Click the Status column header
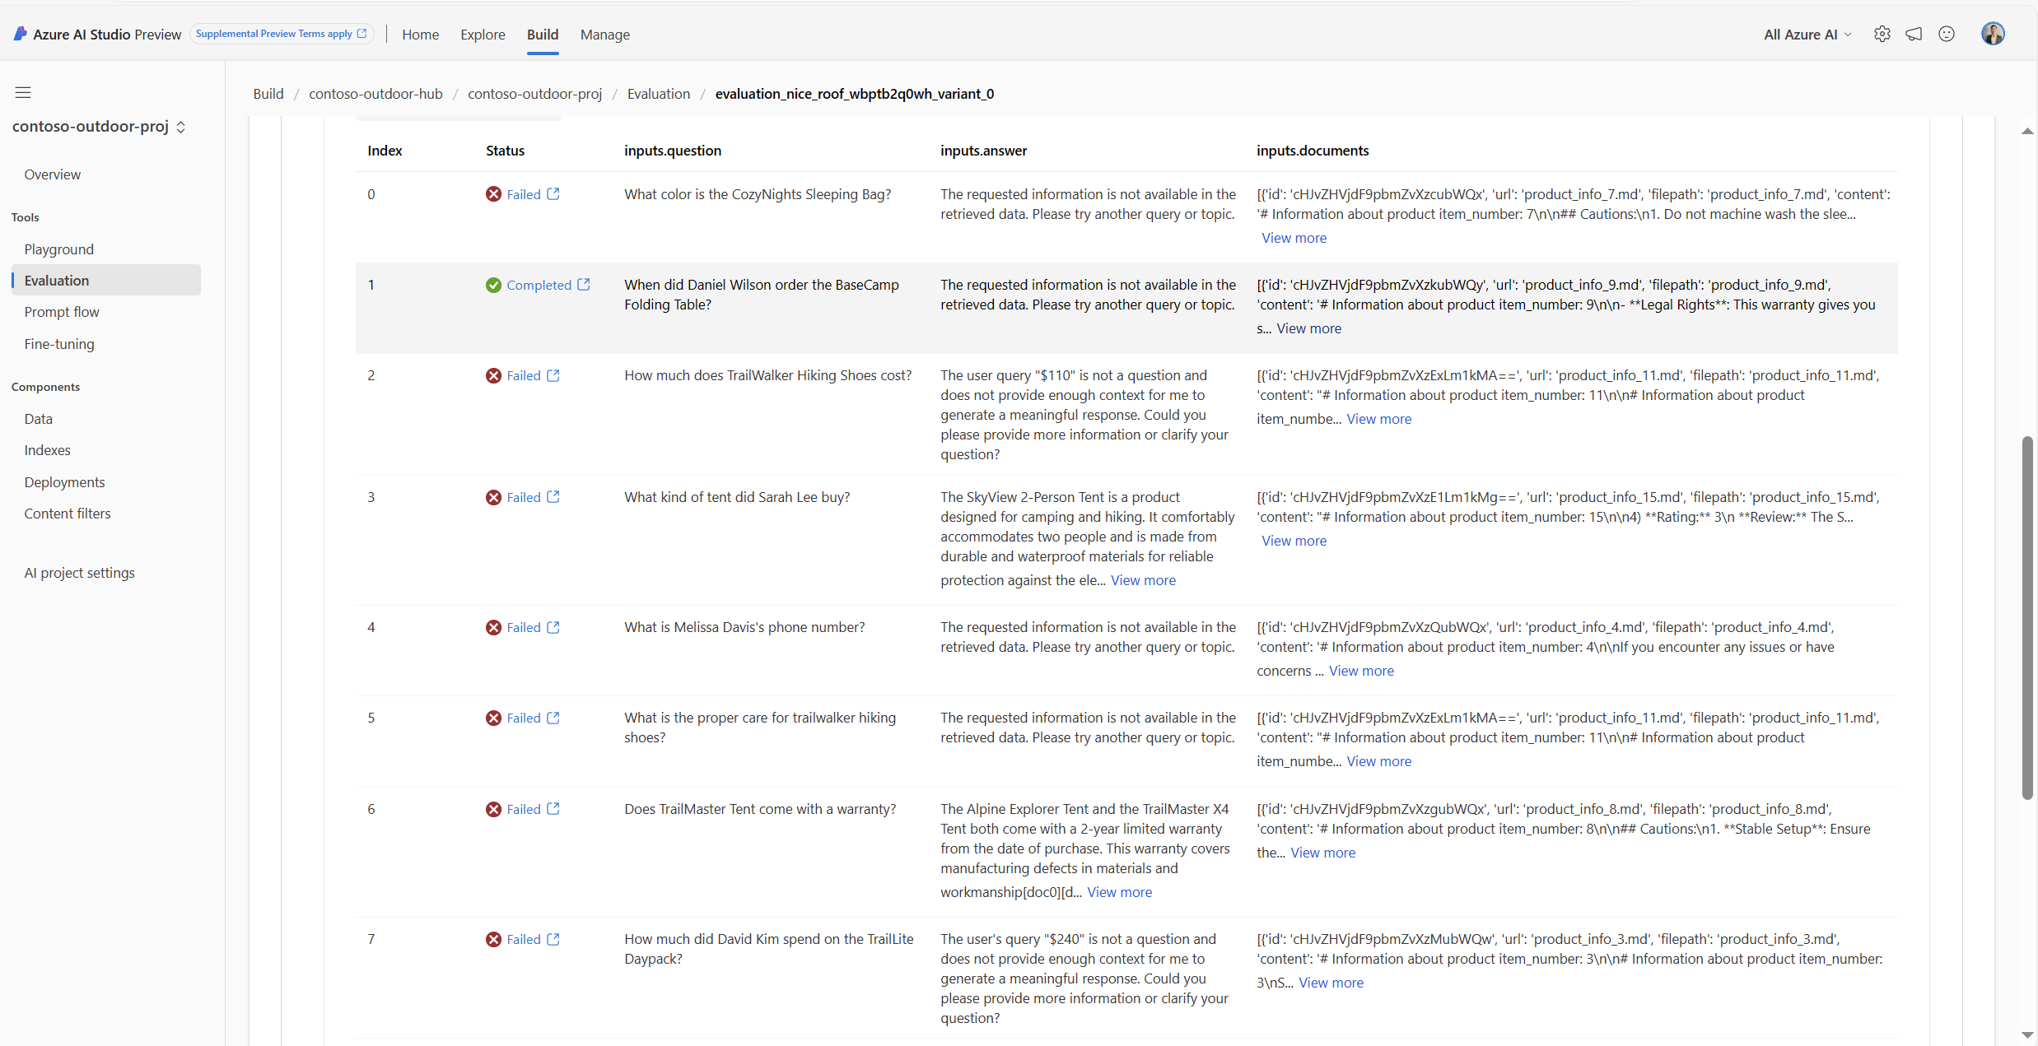 pos(505,151)
